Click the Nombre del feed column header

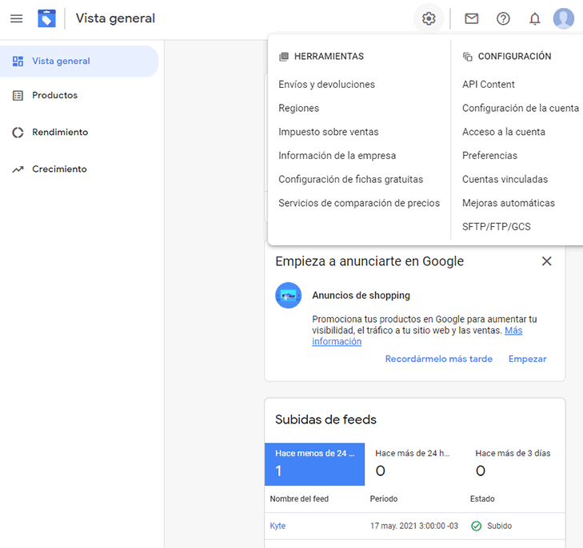299,499
